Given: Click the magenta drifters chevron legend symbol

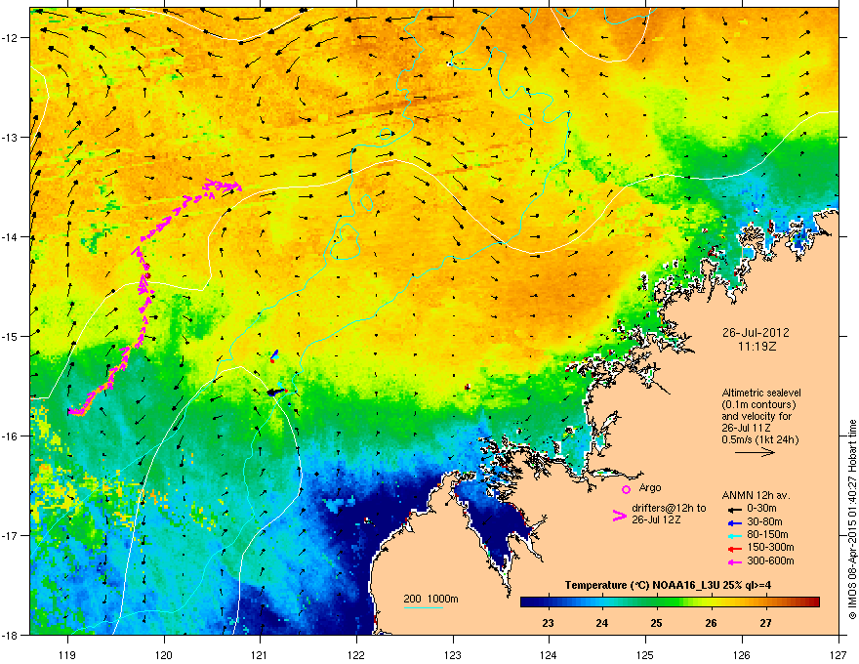Looking at the screenshot, I should click(x=620, y=516).
